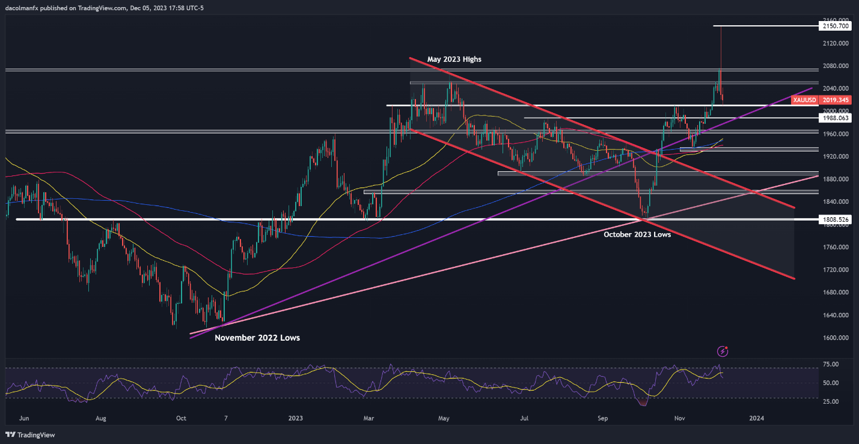Click the Nov label on time axis
Screen dimensions: 859x444
coord(680,418)
